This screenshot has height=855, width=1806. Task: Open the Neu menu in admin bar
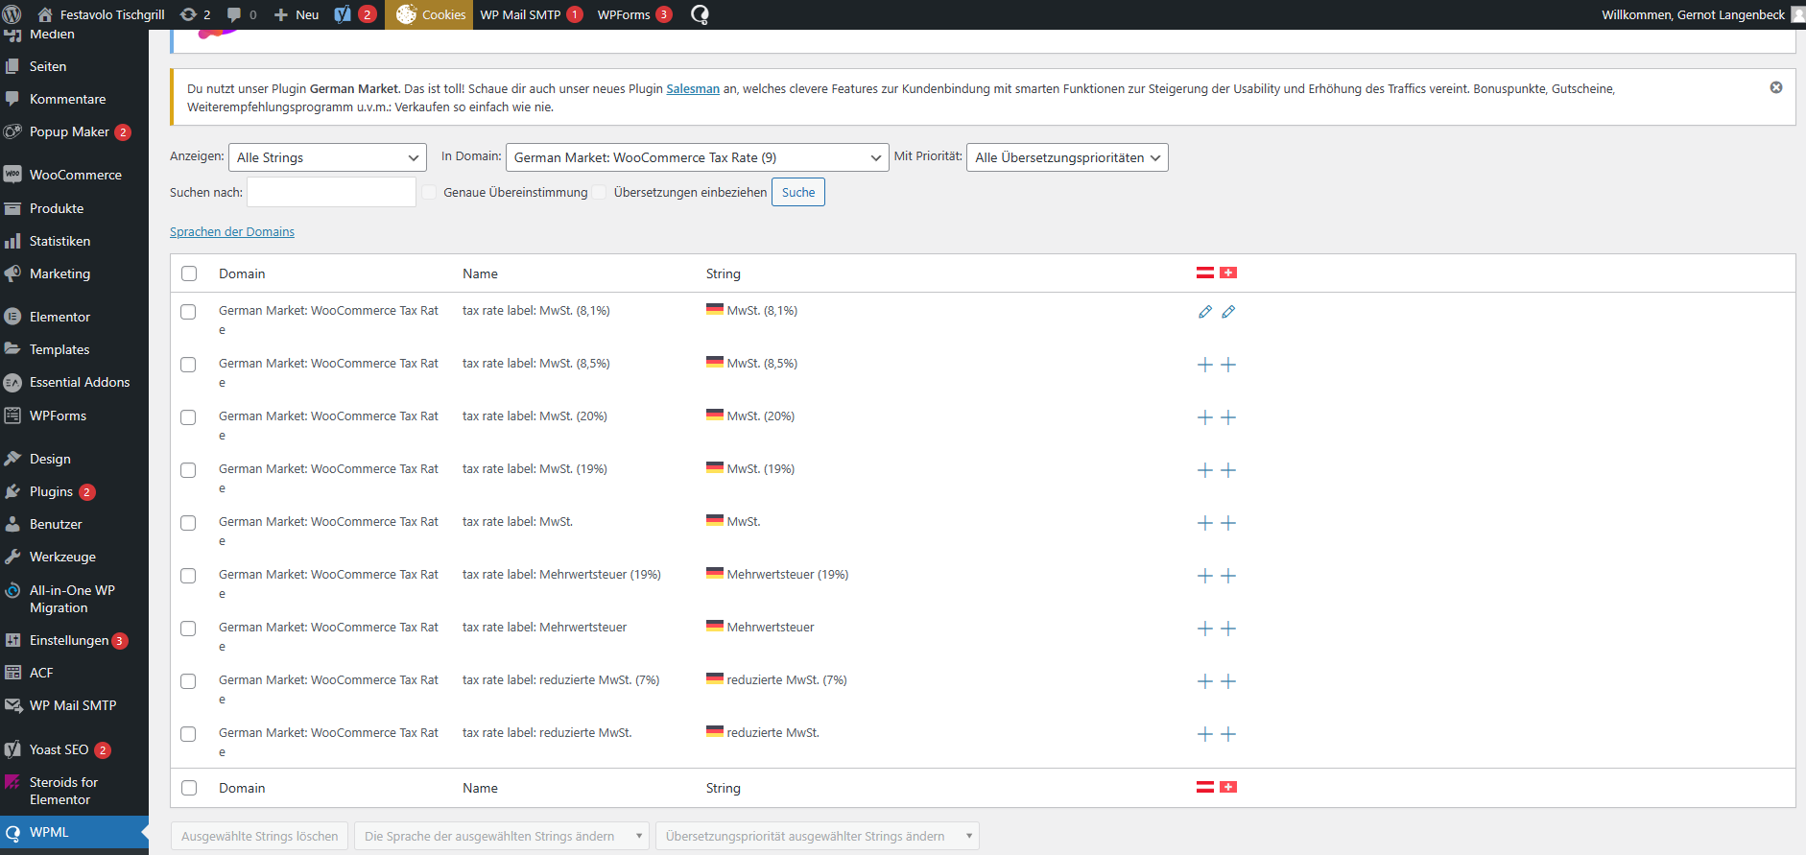coord(297,14)
